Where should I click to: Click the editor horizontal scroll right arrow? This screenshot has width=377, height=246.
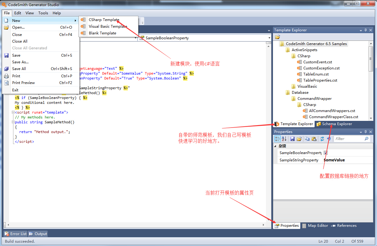264,225
